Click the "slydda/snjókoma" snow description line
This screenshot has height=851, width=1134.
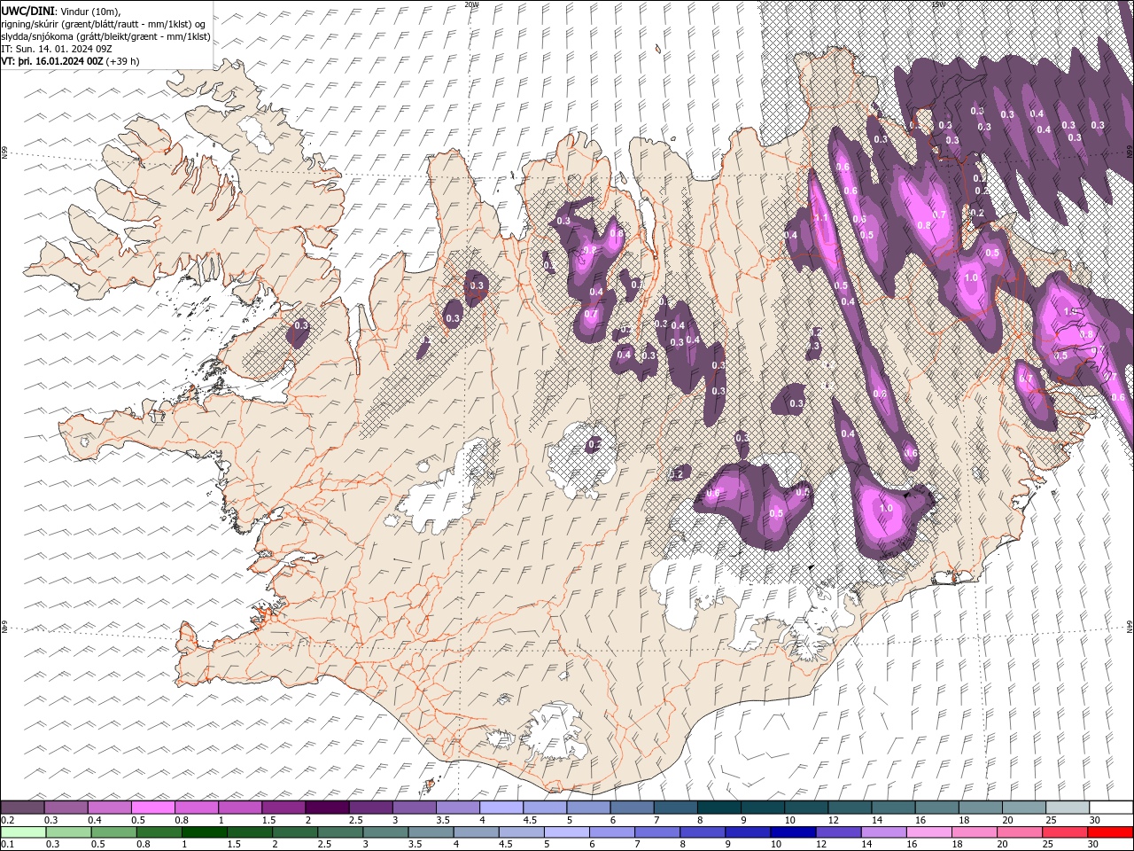(106, 36)
